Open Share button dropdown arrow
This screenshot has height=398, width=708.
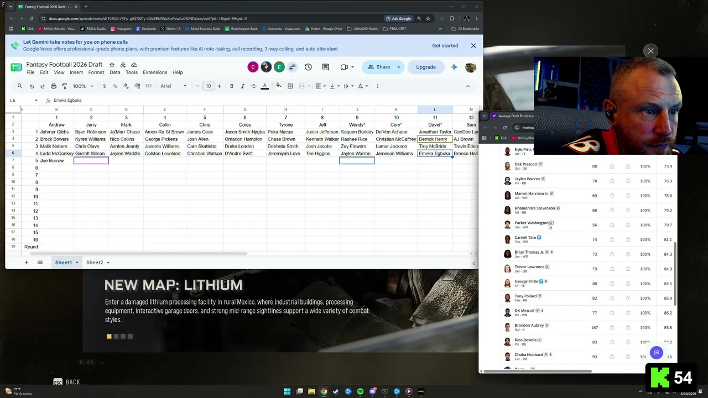tap(398, 67)
